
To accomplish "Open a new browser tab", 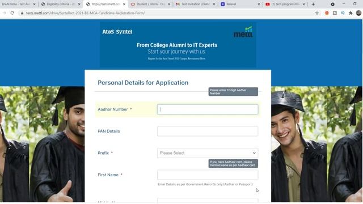I will pyautogui.click(x=313, y=4).
